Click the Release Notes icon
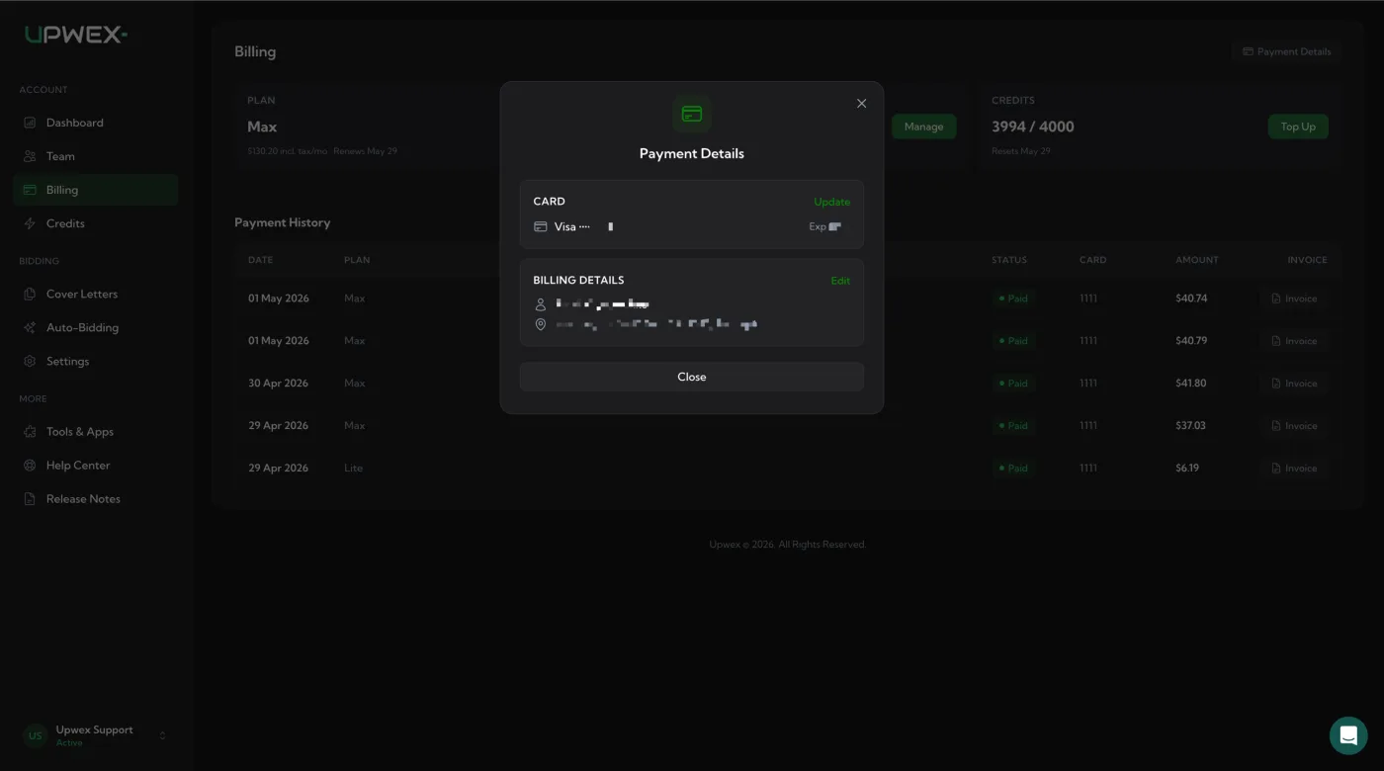This screenshot has width=1384, height=771. 29,499
